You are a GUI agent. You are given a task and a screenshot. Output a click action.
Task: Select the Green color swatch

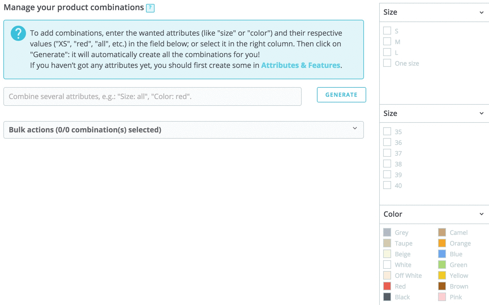442,265
